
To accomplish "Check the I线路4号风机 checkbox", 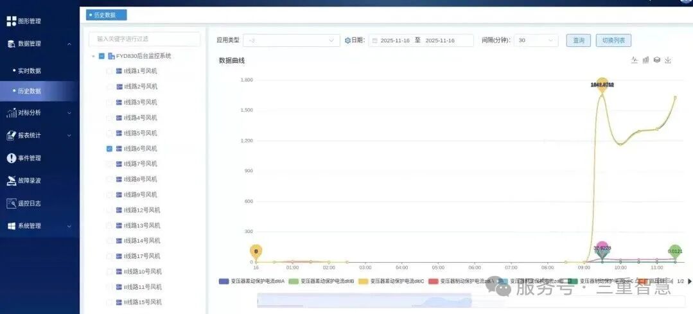I will click(x=109, y=118).
